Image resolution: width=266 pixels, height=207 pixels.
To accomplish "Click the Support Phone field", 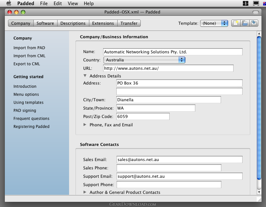I will click(x=169, y=184).
